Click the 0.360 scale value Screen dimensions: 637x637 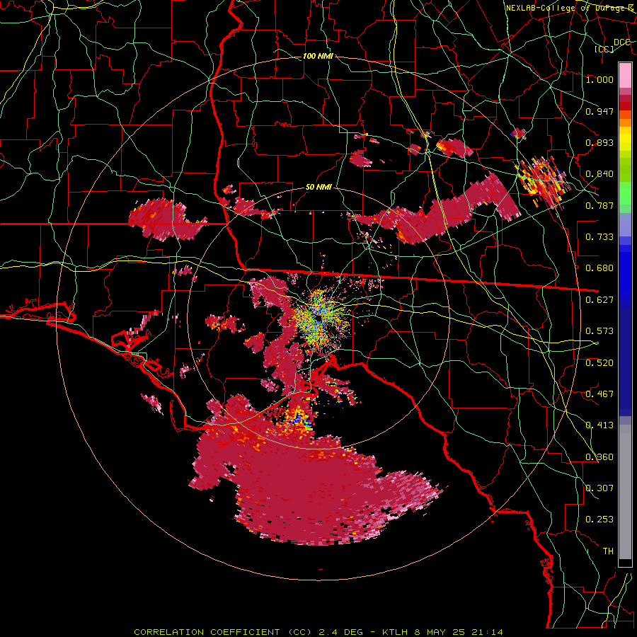pyautogui.click(x=599, y=457)
